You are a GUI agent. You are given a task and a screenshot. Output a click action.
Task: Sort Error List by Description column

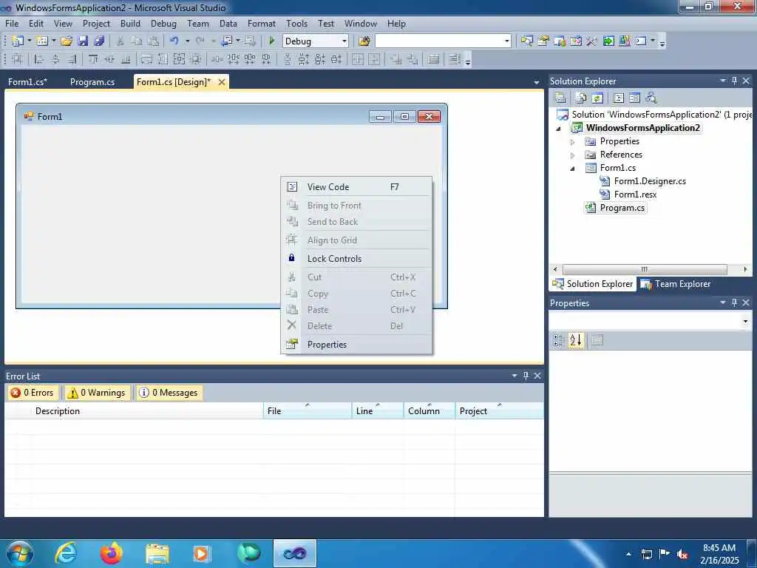(x=148, y=410)
